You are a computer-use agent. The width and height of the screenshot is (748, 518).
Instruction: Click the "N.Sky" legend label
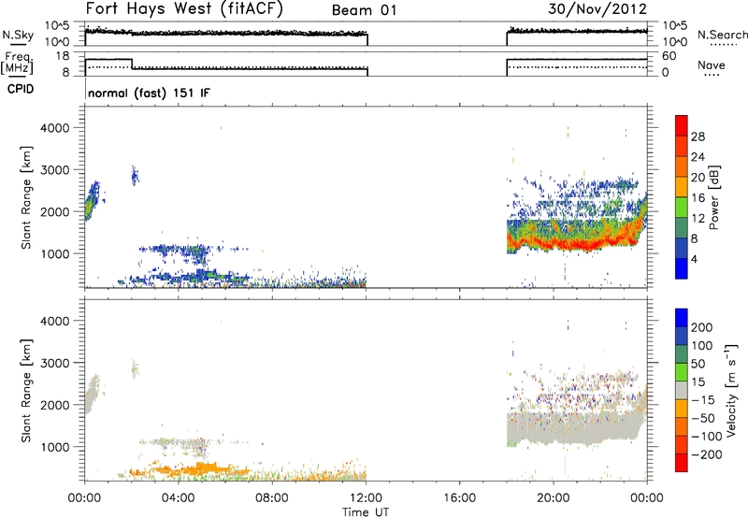coord(18,36)
